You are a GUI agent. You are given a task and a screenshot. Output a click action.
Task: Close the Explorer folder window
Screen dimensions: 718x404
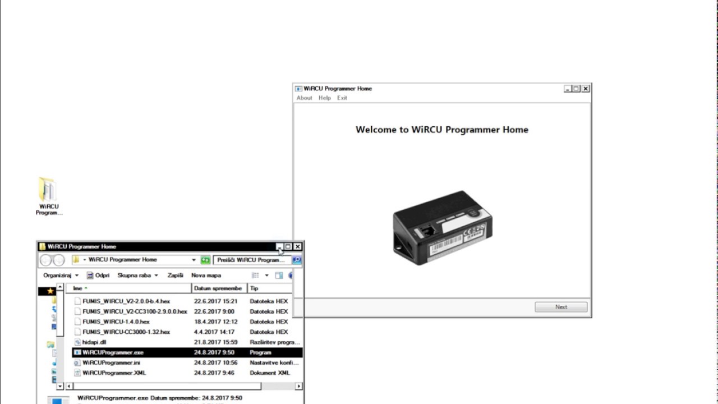pos(298,246)
